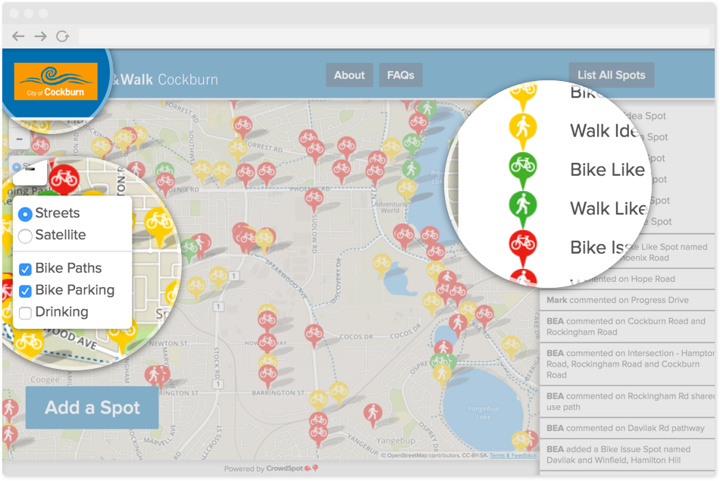
Task: Click the browser reload icon
Action: pos(62,36)
